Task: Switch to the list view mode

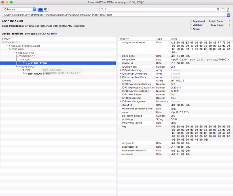Action: pyautogui.click(x=41, y=9)
